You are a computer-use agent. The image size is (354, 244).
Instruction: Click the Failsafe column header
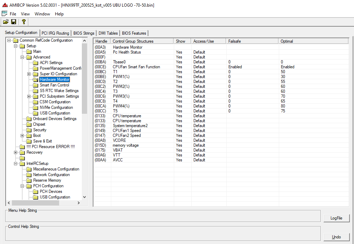pos(252,41)
